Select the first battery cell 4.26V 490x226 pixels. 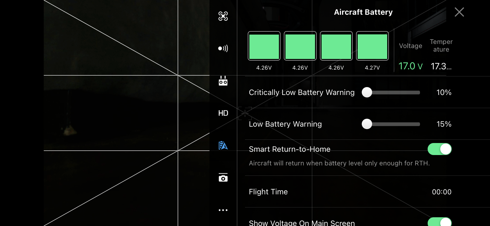click(264, 46)
